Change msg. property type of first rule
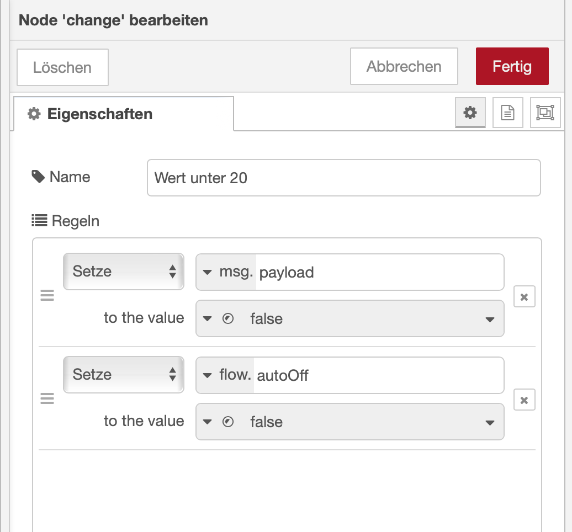The image size is (572, 532). pyautogui.click(x=226, y=272)
